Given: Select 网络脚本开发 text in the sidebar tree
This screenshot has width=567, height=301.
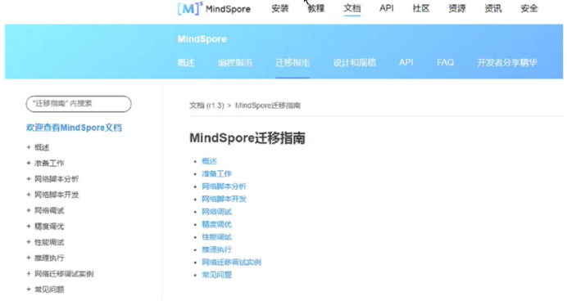Looking at the screenshot, I should point(57,195).
